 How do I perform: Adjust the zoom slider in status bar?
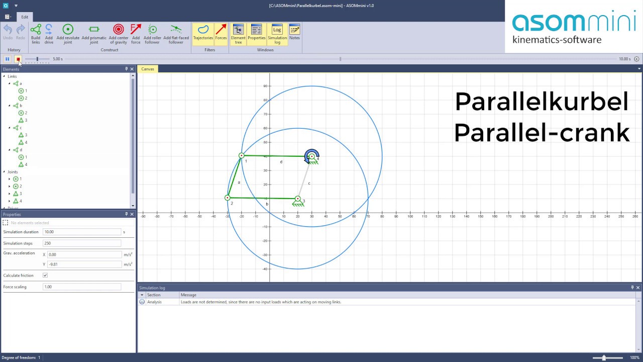604,357
